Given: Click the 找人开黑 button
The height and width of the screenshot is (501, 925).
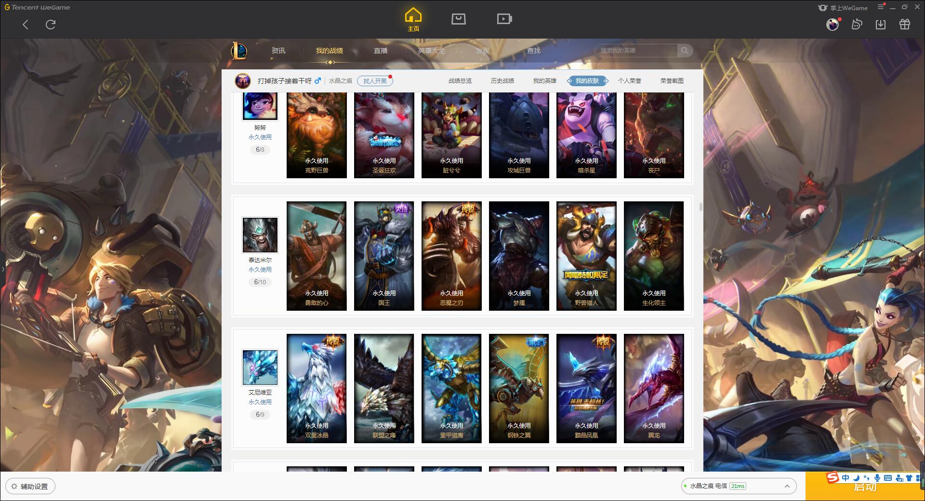Looking at the screenshot, I should tap(375, 81).
